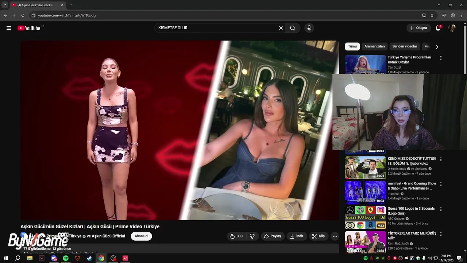The height and width of the screenshot is (263, 467).
Task: Toggle system tray volume icon
Action: tap(429, 258)
